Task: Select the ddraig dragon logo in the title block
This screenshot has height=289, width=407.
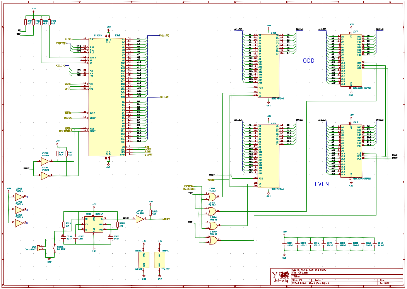Action: [x=280, y=277]
